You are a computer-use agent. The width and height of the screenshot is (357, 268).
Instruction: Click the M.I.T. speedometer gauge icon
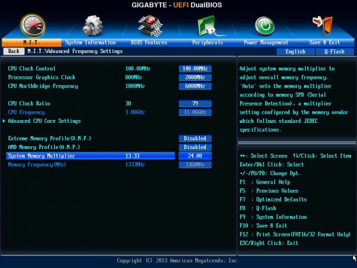pyautogui.click(x=33, y=26)
